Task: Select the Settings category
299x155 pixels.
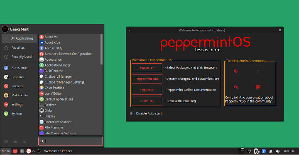Action: (x=19, y=105)
